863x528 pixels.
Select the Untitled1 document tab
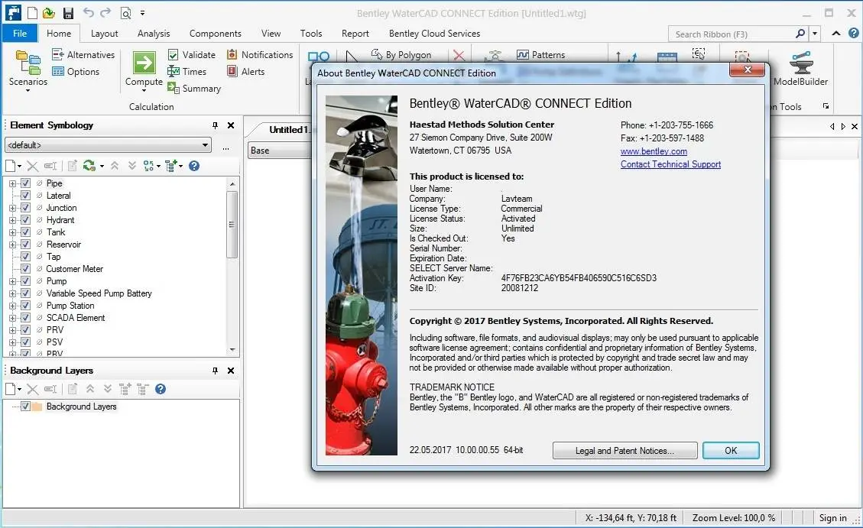pos(287,130)
